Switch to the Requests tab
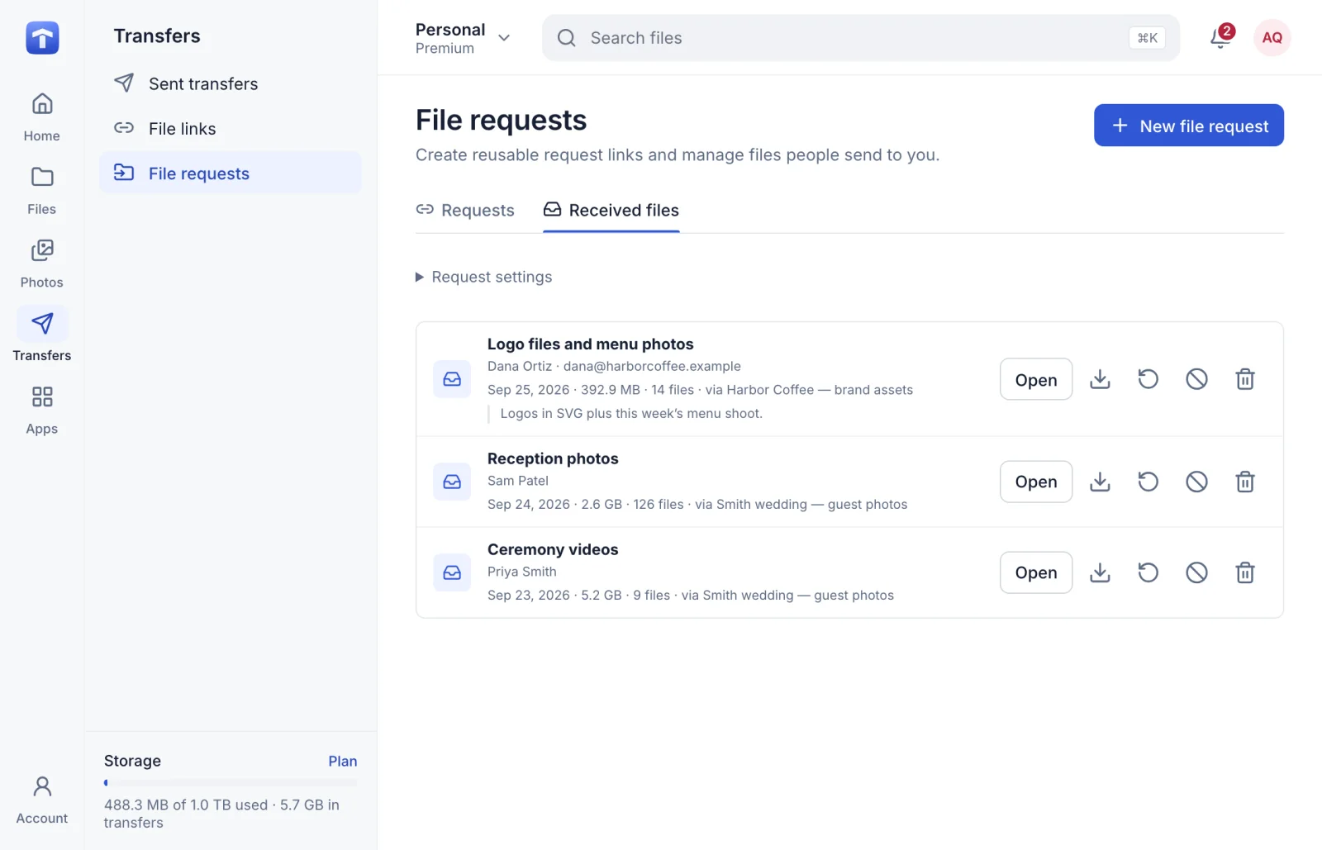Screen dimensions: 1322x850 (465, 210)
